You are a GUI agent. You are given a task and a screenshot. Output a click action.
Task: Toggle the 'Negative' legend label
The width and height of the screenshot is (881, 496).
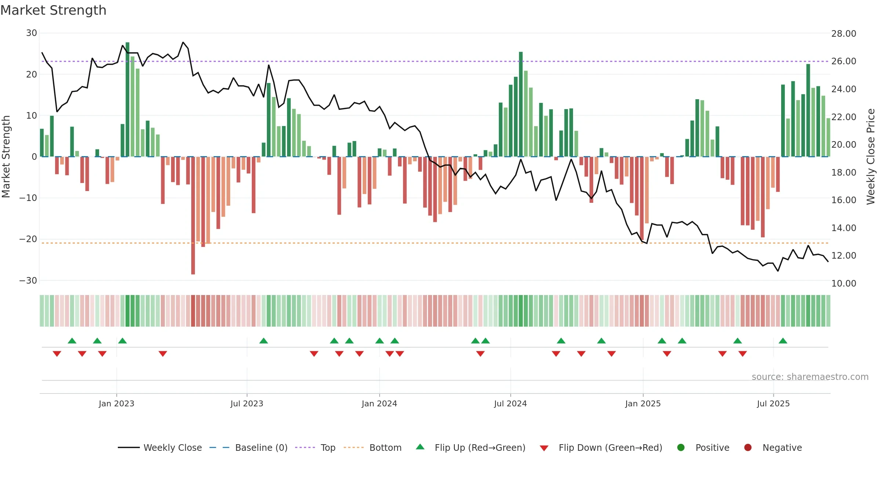coord(782,448)
